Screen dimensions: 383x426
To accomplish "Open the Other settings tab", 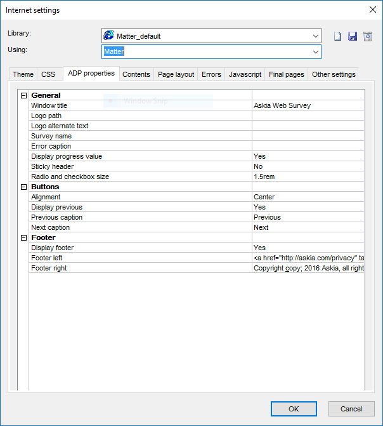I will (334, 74).
